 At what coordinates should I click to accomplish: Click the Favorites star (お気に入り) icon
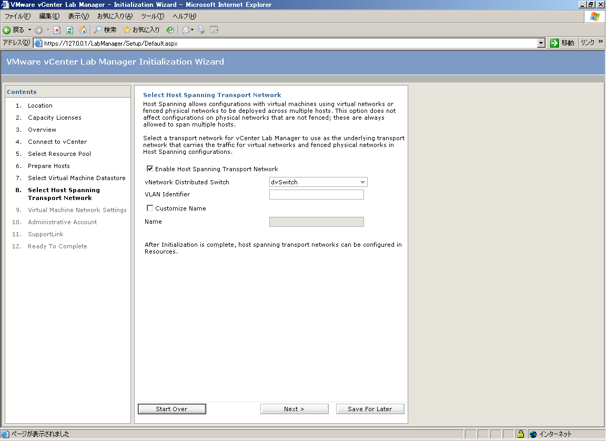tap(127, 30)
